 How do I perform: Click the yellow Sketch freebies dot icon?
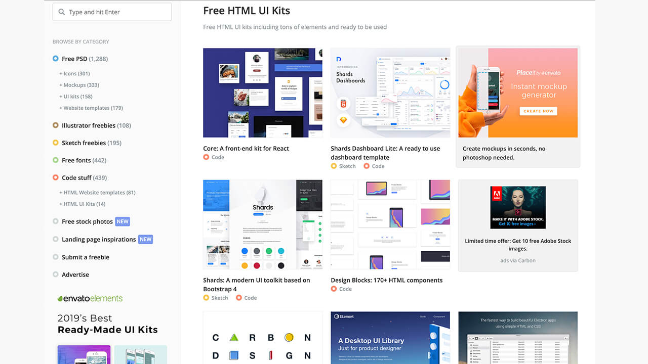pos(56,143)
